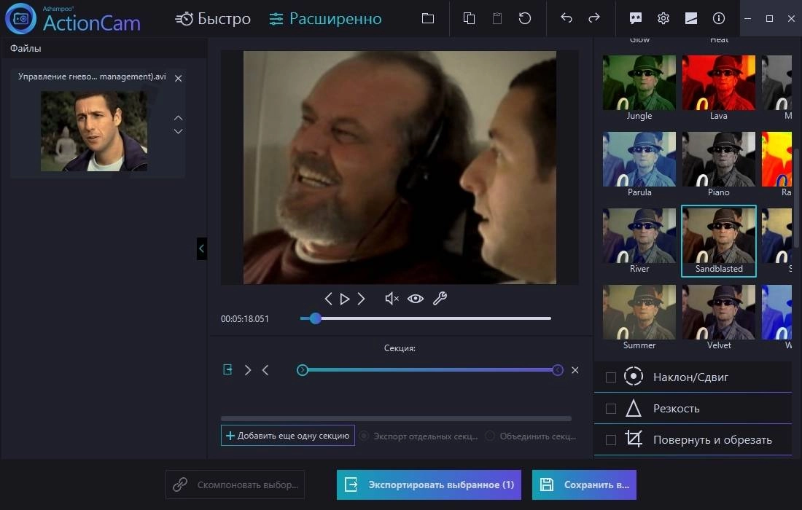Click the Секция: label
802x510 pixels.
click(x=400, y=348)
